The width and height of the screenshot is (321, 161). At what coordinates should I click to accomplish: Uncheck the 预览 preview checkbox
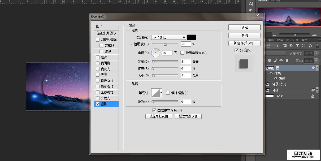point(236,50)
